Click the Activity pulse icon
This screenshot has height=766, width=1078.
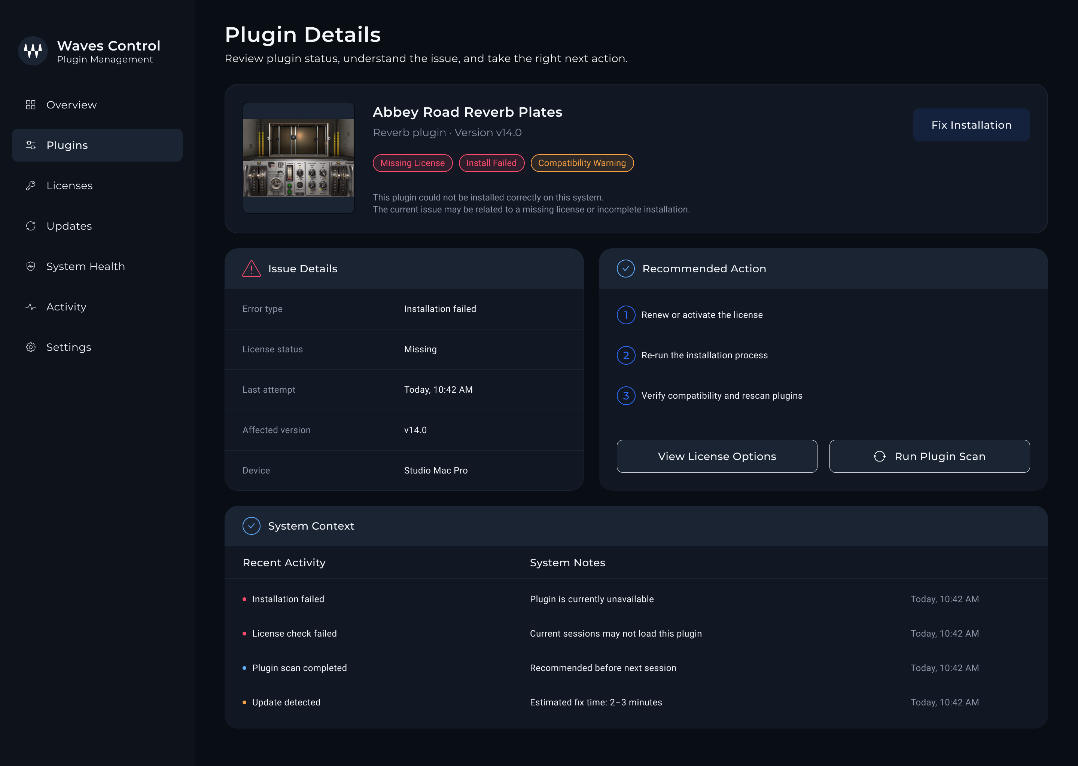(x=31, y=307)
